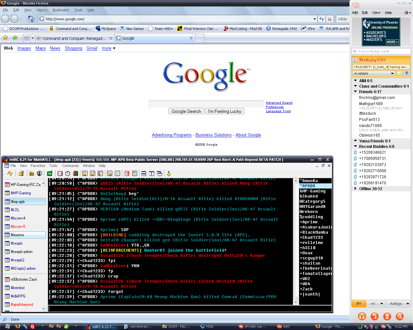Click the mIRC Timer clock icon
Viewport: 413px width, 330px height.
(68, 173)
